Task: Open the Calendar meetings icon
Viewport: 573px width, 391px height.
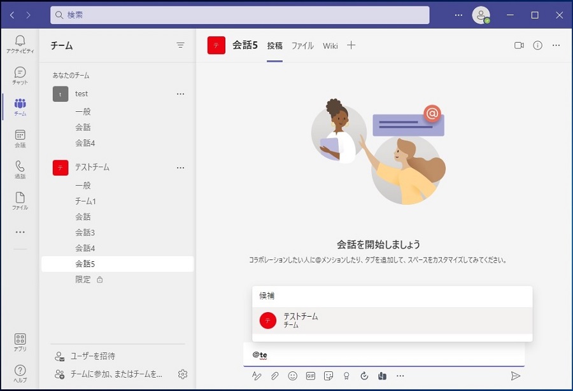Action: click(20, 139)
